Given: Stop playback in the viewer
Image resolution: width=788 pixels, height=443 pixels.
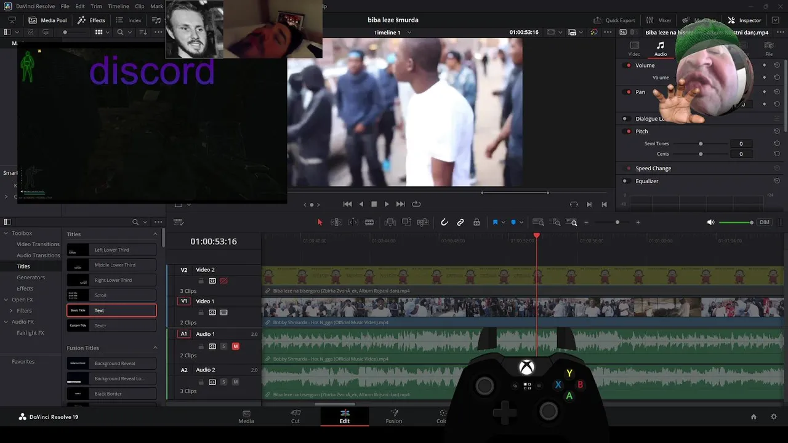Looking at the screenshot, I should pyautogui.click(x=374, y=204).
